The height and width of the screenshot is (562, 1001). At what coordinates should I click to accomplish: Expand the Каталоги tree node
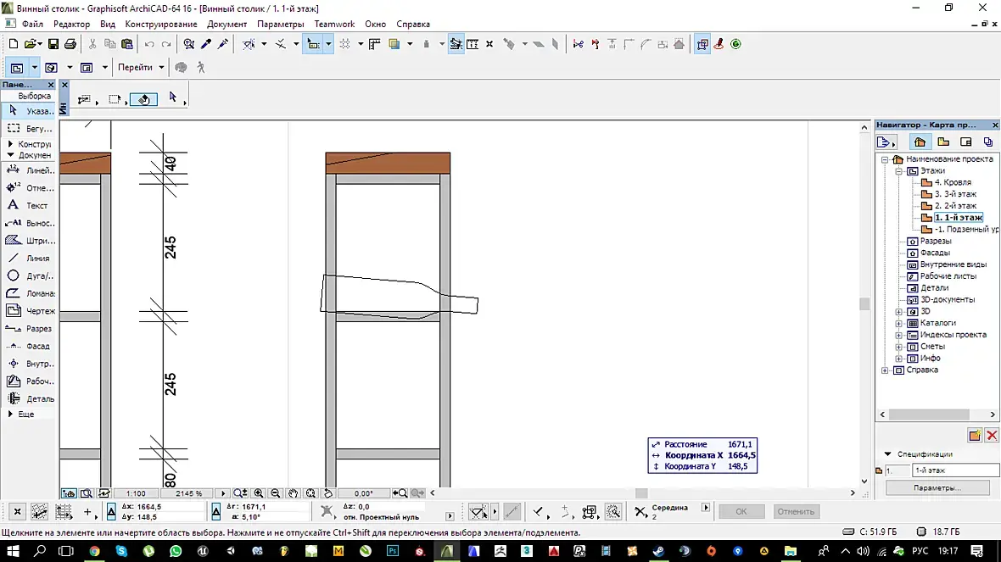point(899,324)
